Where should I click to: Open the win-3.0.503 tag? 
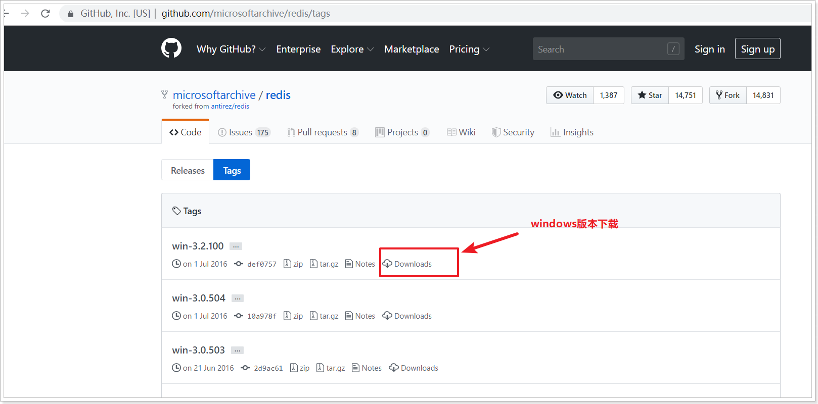click(x=198, y=350)
